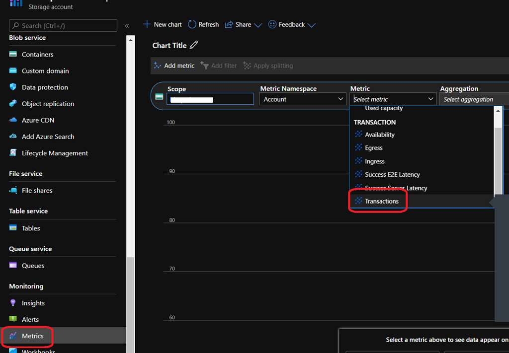Screen dimensions: 509x353
Task: Choose Availability metric option
Action: click(379, 135)
